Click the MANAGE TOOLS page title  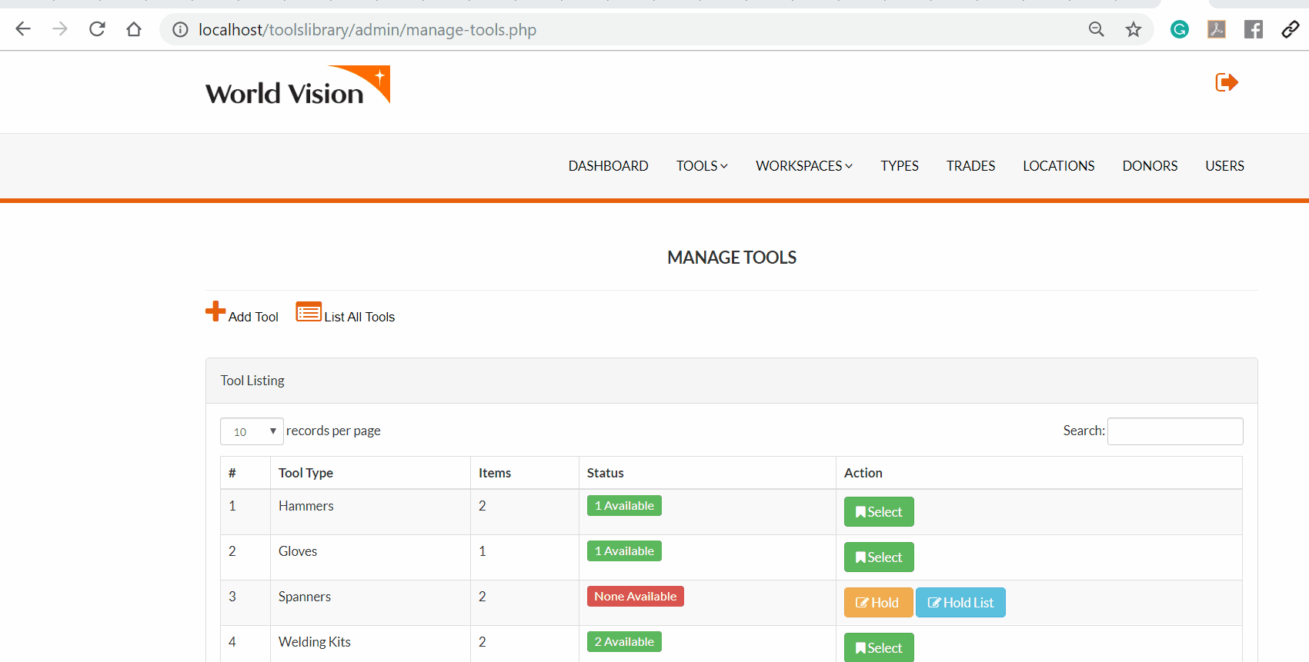click(732, 258)
